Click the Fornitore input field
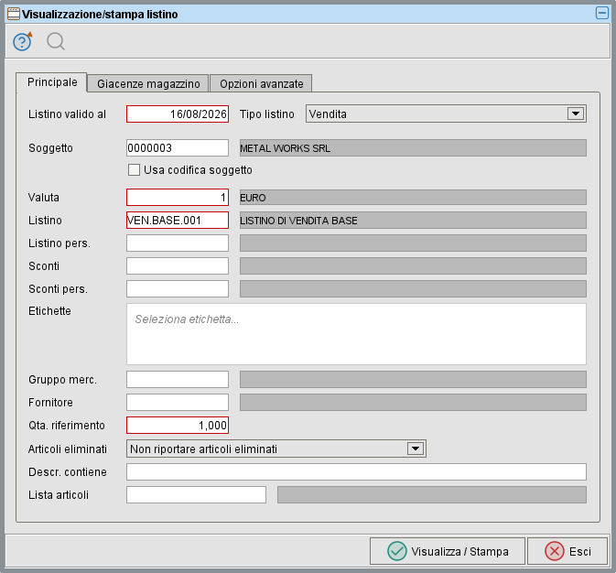Screen dimensions: 616x573 pos(178,403)
